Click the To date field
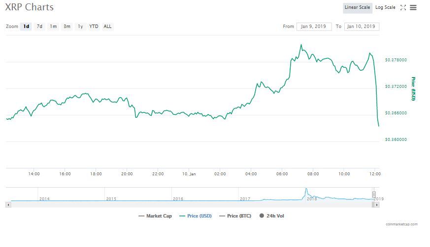This screenshot has width=430, height=247. pyautogui.click(x=362, y=27)
